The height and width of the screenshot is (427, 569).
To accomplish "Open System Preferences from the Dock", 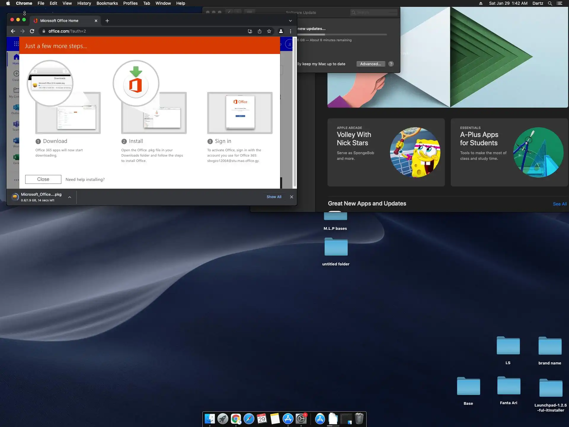I will [x=301, y=419].
